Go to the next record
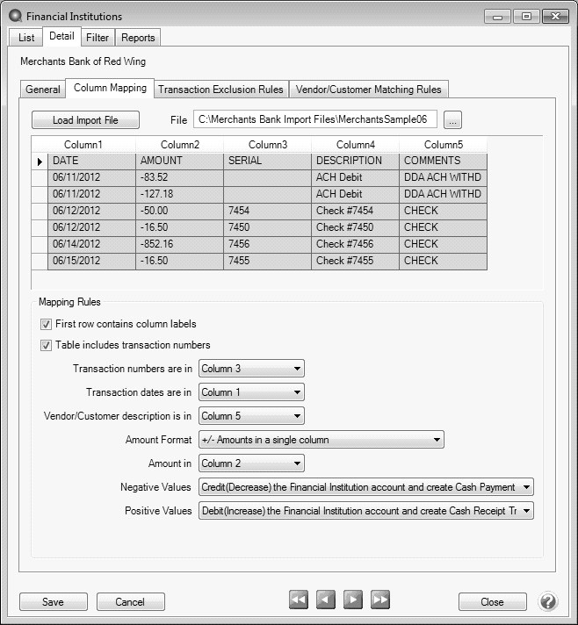The height and width of the screenshot is (625, 578). point(353,600)
